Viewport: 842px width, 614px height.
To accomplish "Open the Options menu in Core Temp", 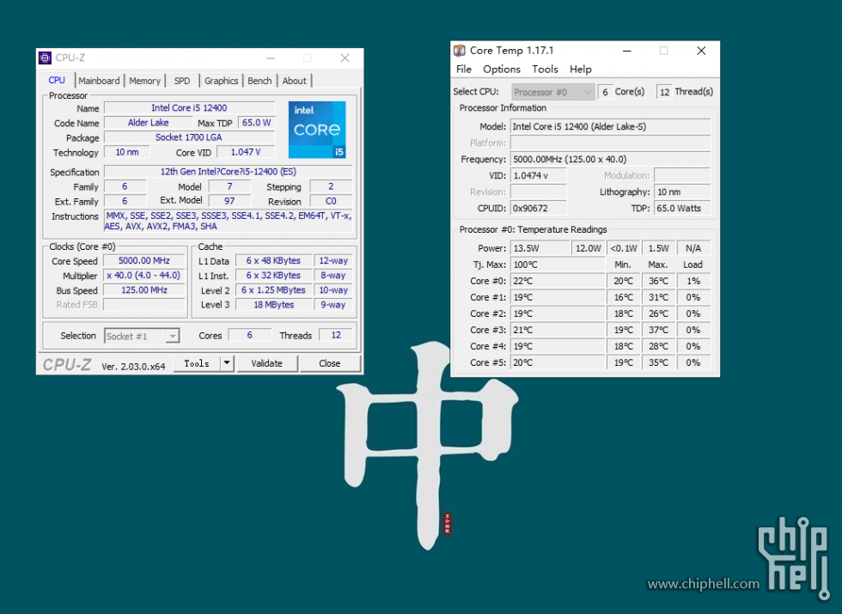I will point(502,70).
